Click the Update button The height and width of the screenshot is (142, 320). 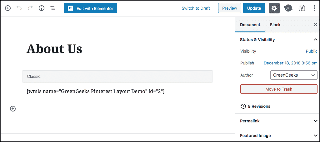click(254, 8)
